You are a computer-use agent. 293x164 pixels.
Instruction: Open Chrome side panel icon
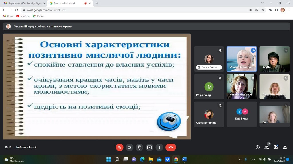277,10
